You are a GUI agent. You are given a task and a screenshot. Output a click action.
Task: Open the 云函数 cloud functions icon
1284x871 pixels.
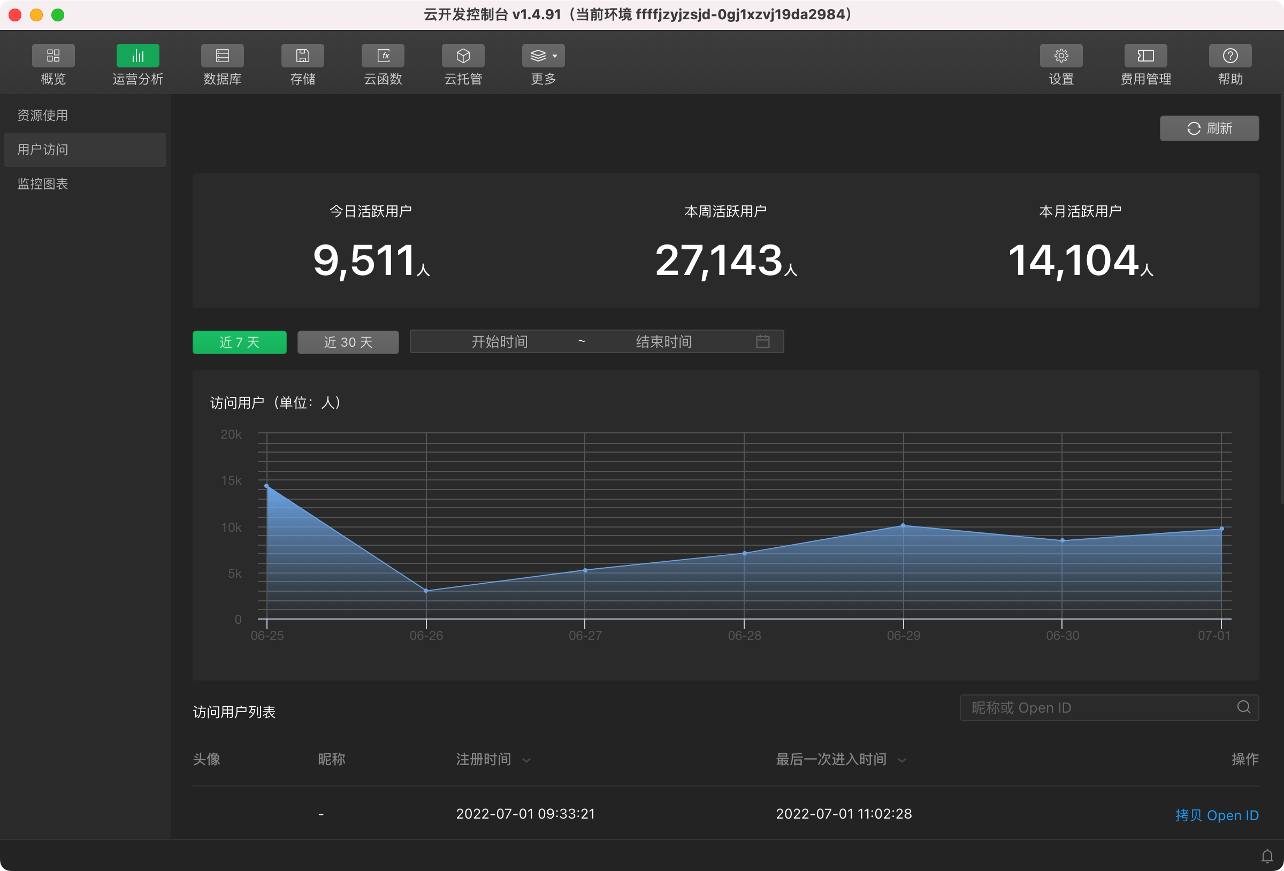click(x=383, y=56)
